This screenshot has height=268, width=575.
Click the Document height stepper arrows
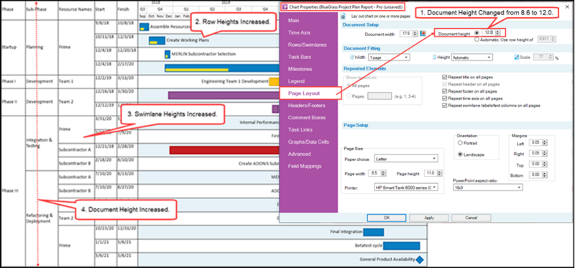click(497, 32)
